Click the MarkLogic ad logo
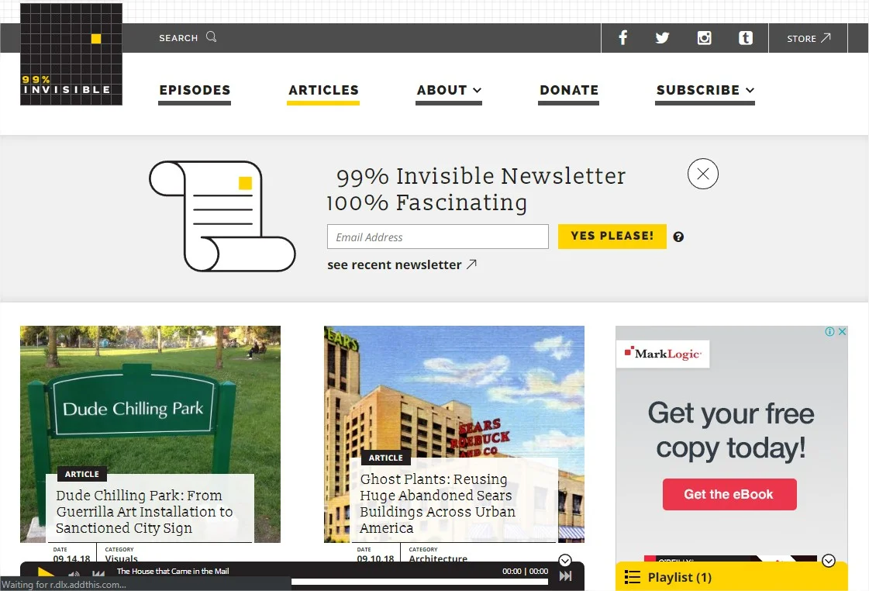 [x=663, y=354]
